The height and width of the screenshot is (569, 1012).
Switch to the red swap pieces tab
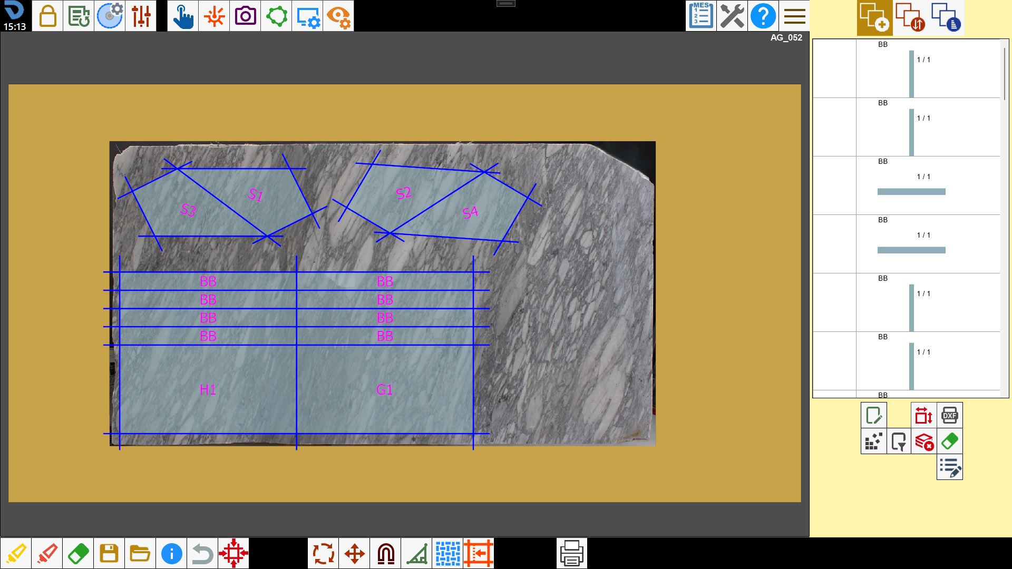click(910, 17)
